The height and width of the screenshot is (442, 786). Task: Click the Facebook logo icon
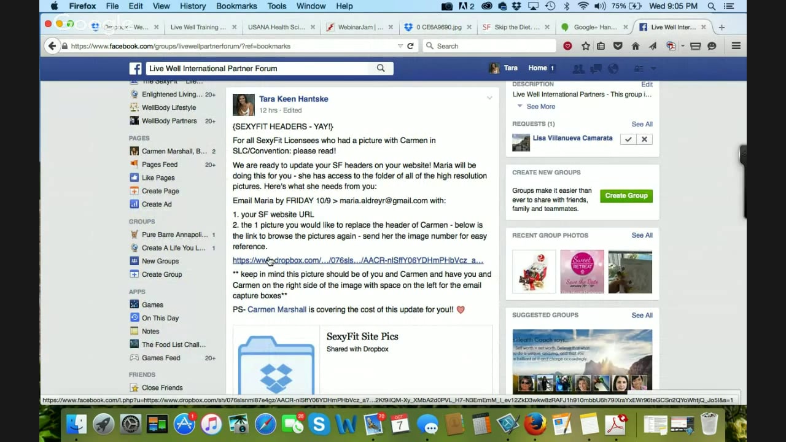(135, 68)
